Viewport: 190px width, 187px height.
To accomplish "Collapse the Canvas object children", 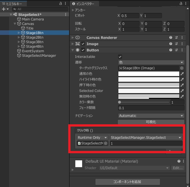I will click(15, 24).
